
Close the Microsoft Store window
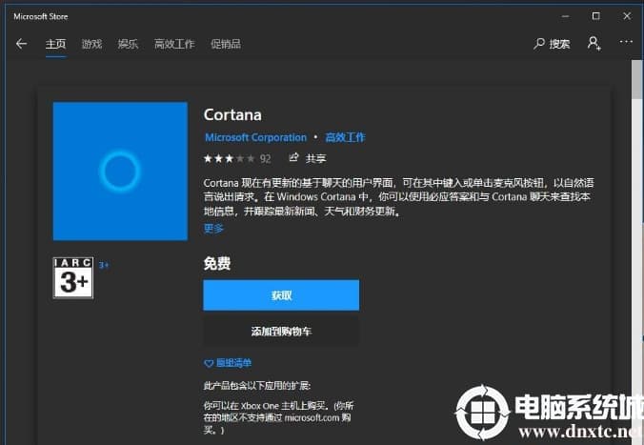[x=627, y=16]
